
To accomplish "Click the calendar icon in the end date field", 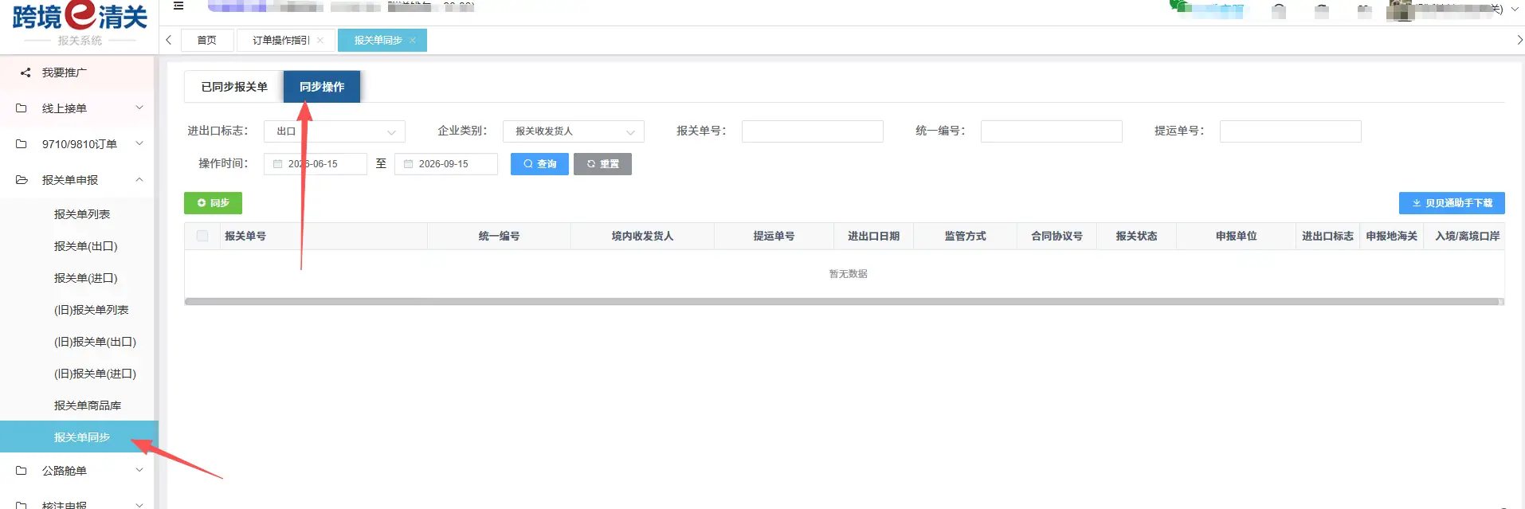I will 408,164.
